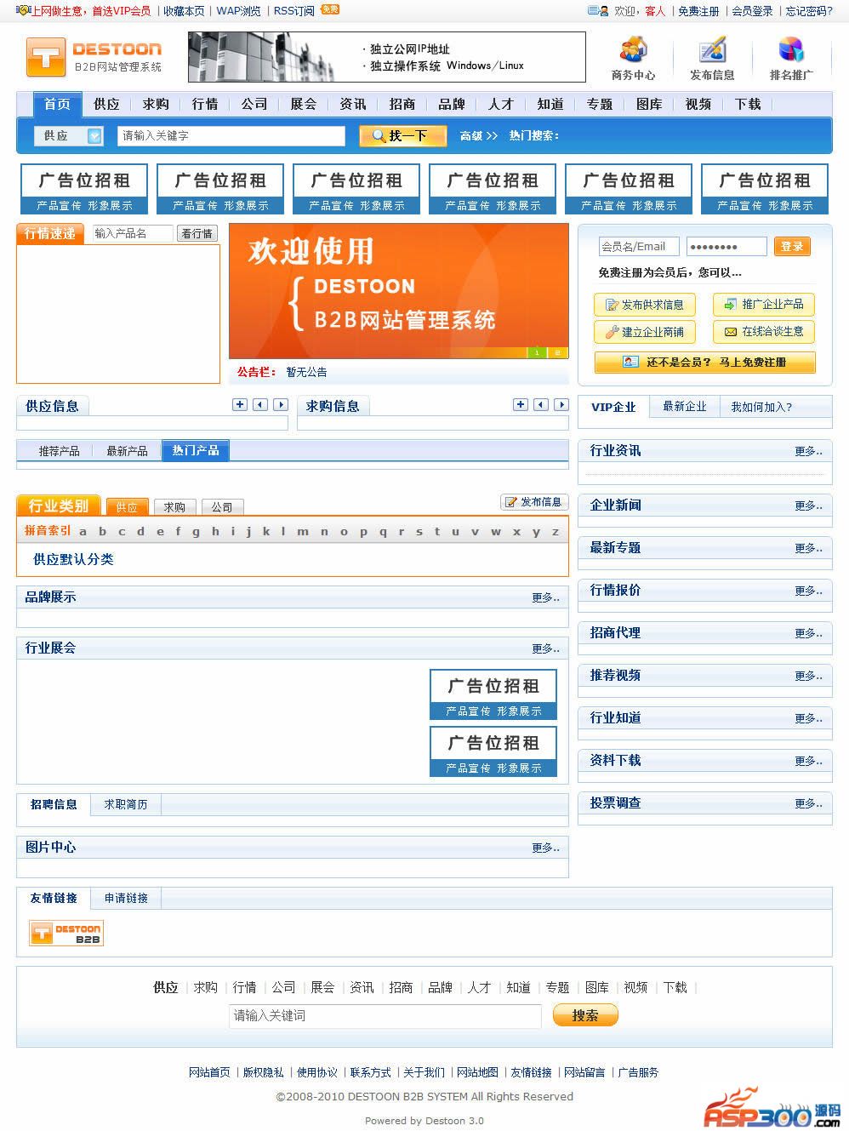
Task: Select the 求购 tab under 行业类别
Action: click(174, 507)
